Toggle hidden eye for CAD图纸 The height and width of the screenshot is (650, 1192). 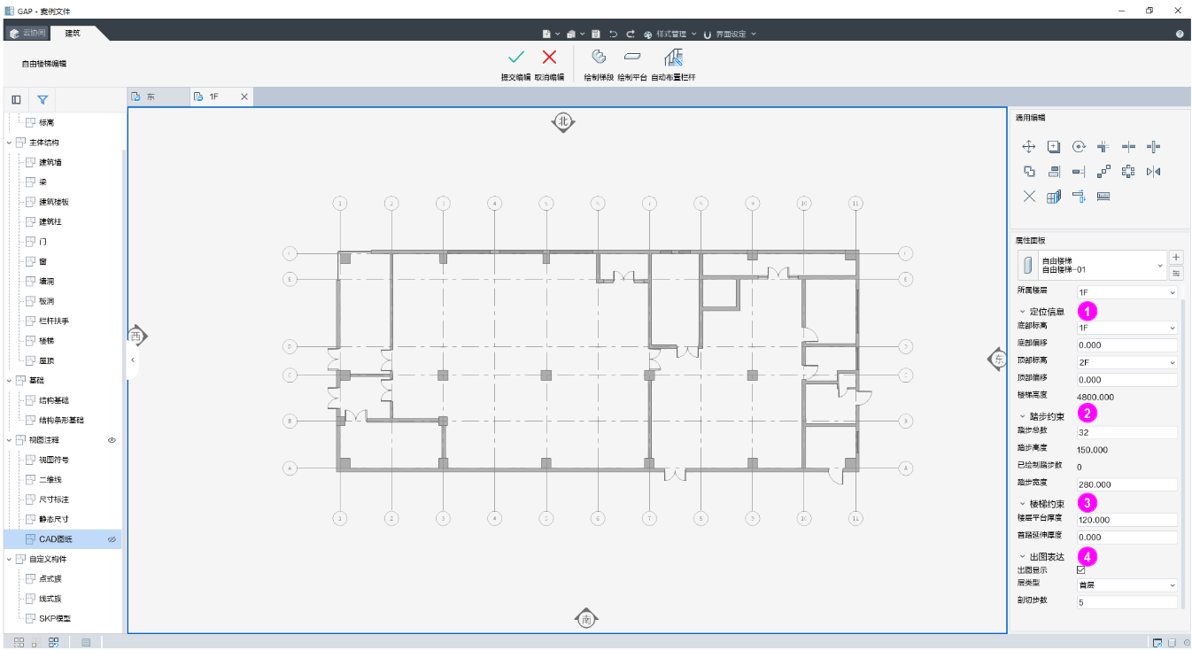pyautogui.click(x=112, y=539)
